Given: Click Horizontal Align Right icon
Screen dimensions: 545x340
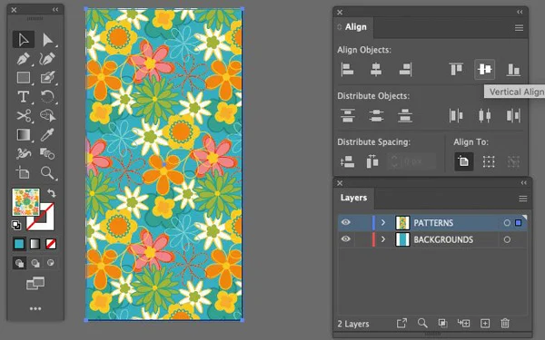Looking at the screenshot, I should pos(405,69).
